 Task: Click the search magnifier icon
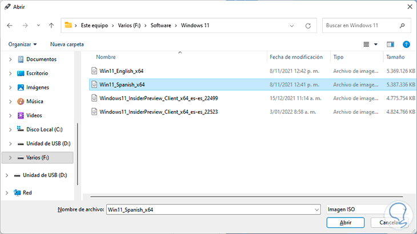(402, 26)
